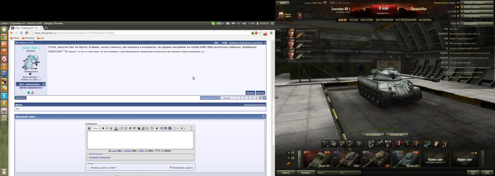Image resolution: width=495 pixels, height=176 pixels.
Task: Check 'Вставить цитату в ответ?' checkbox
Action: point(89,167)
